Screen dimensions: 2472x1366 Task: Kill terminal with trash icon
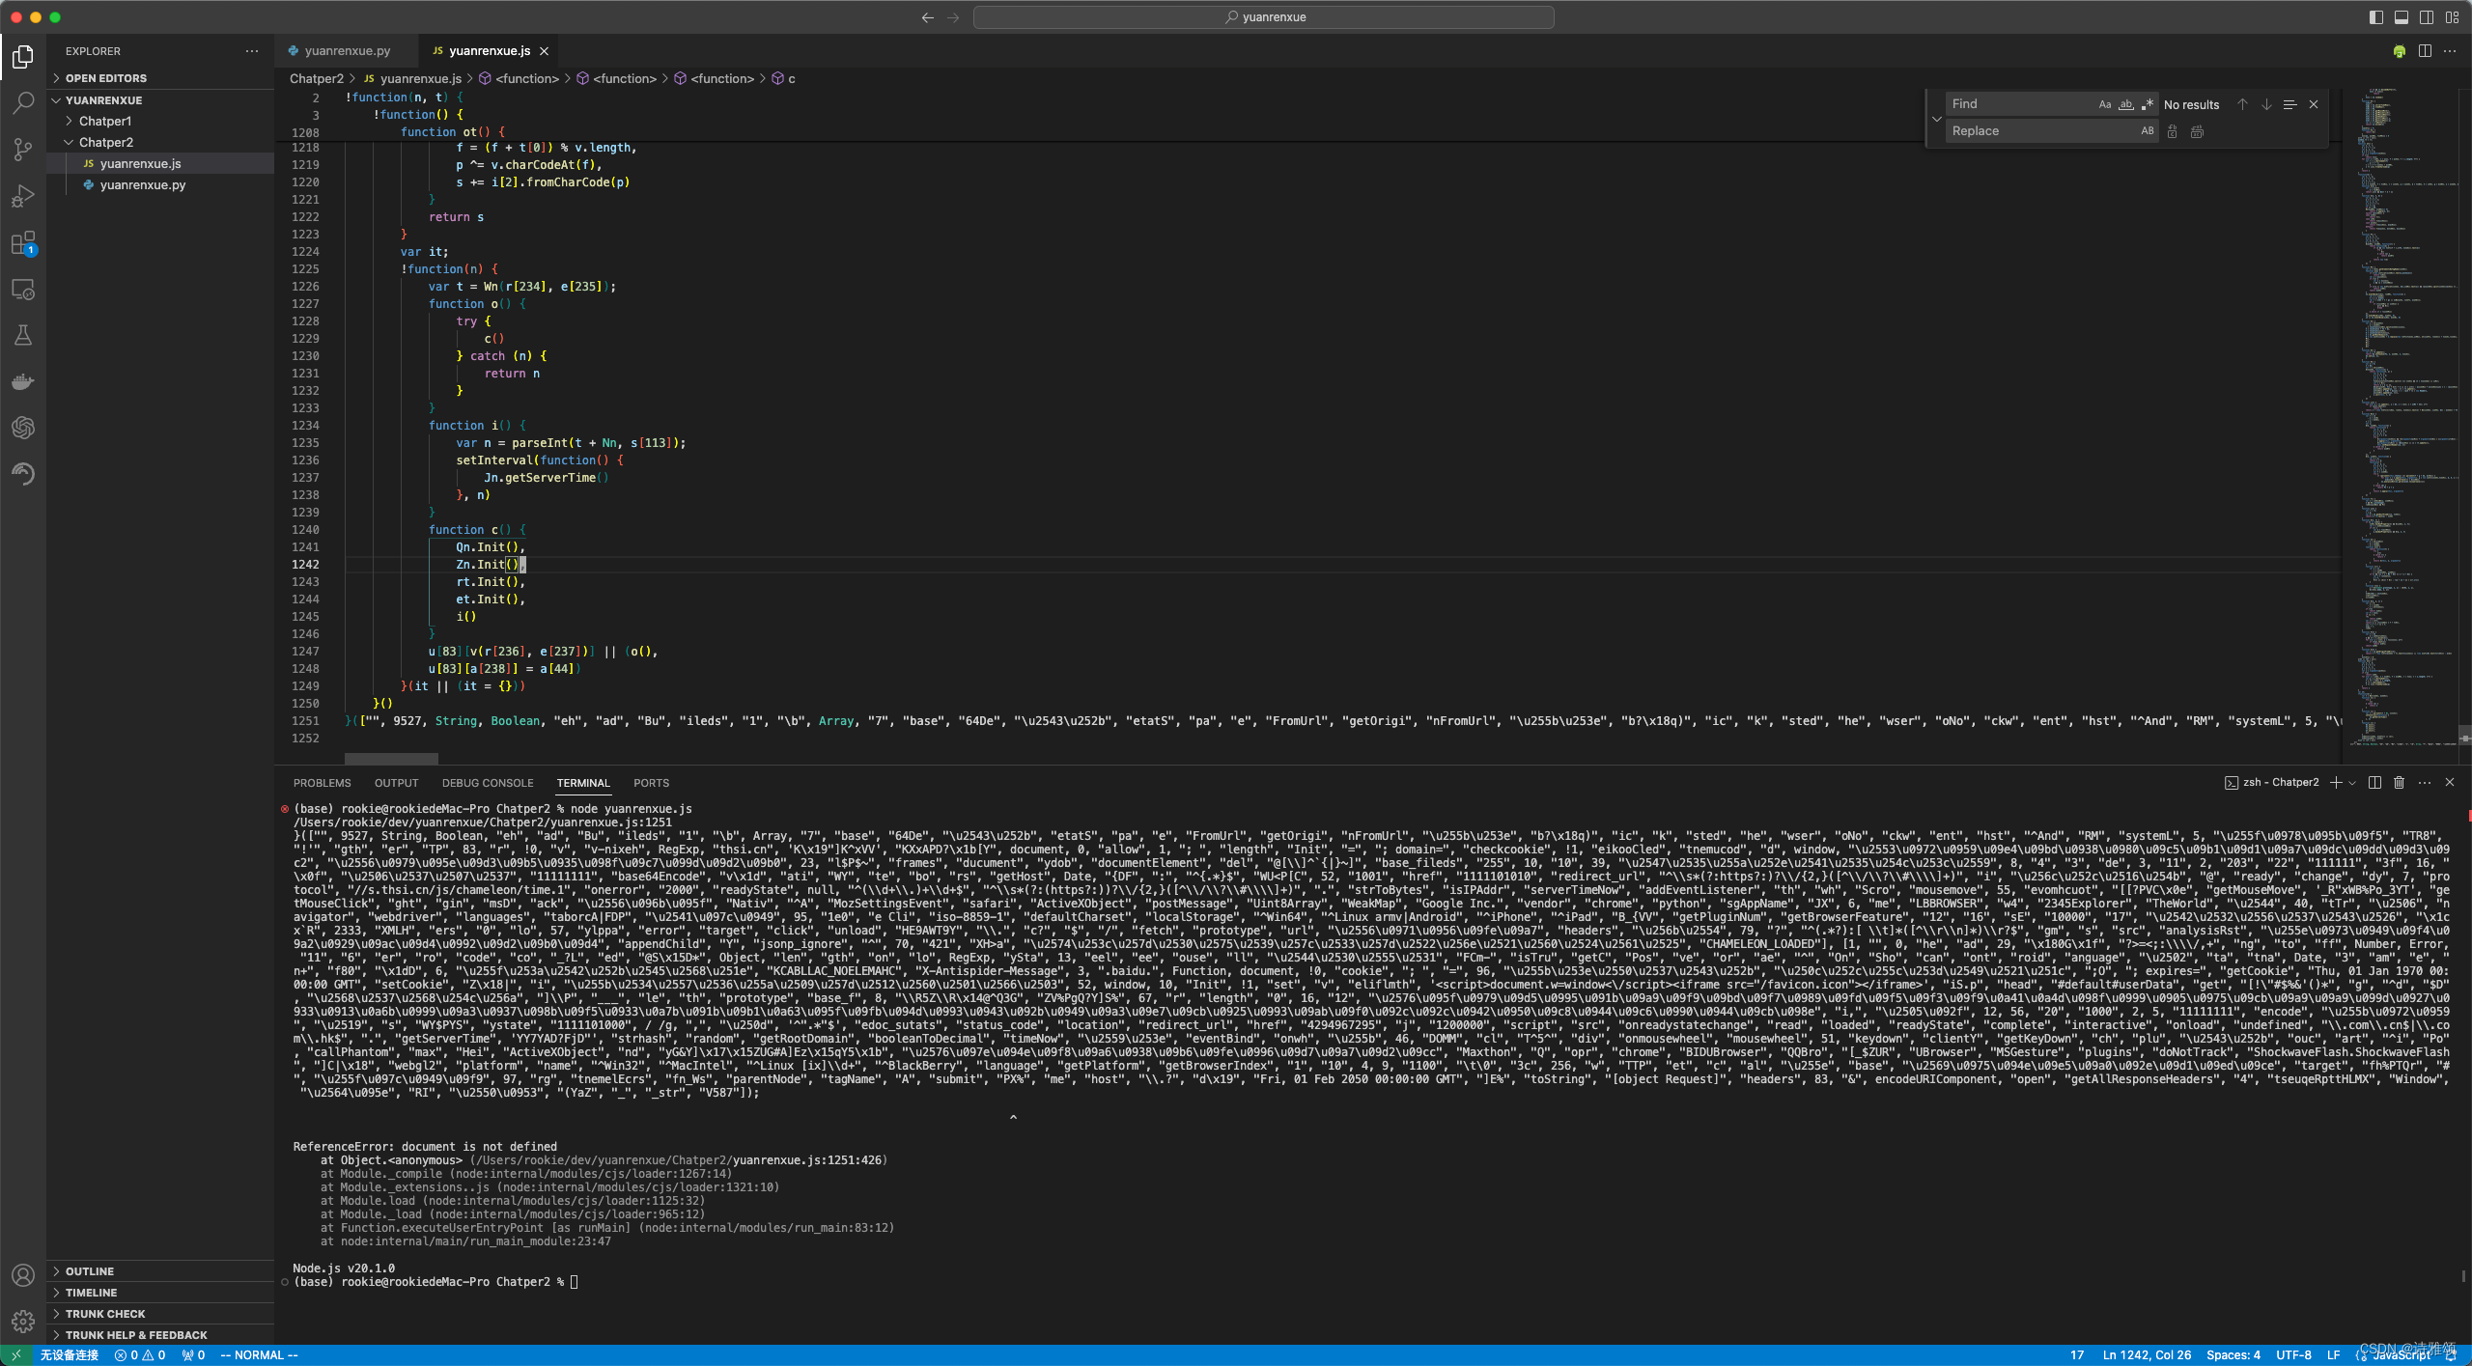pos(2400,783)
